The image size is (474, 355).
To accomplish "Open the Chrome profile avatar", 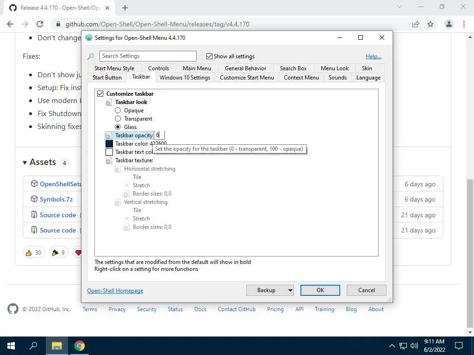I will (x=449, y=24).
